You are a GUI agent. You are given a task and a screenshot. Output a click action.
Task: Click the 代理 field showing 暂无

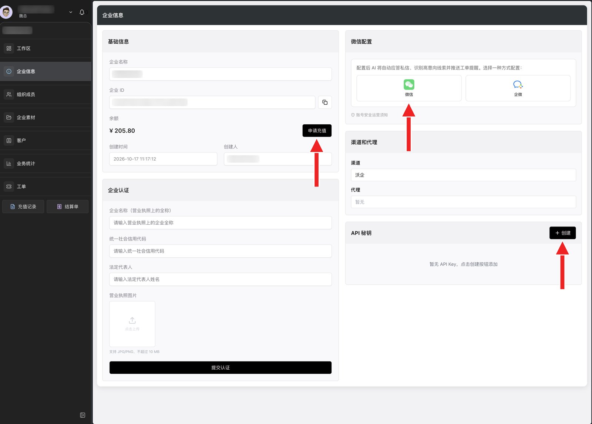point(463,202)
